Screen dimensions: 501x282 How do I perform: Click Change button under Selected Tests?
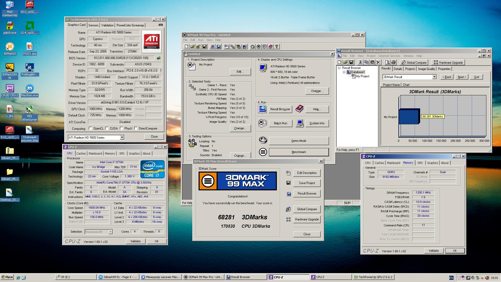point(240,128)
